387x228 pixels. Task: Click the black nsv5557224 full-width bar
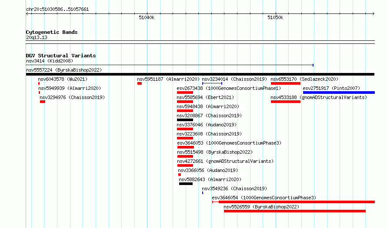tap(200, 74)
